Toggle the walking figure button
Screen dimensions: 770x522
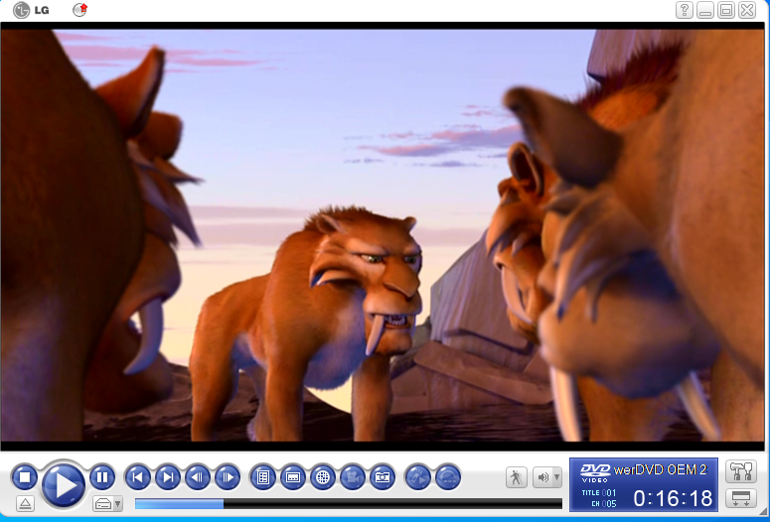click(x=517, y=477)
